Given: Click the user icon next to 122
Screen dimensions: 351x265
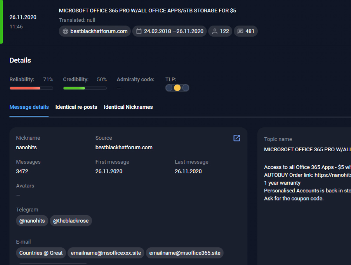Looking at the screenshot, I should 215,31.
